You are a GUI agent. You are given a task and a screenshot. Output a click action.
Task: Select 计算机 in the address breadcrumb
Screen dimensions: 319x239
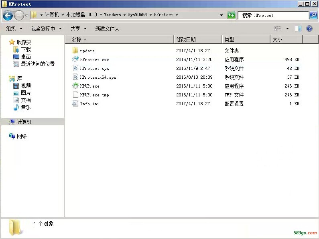coord(52,14)
